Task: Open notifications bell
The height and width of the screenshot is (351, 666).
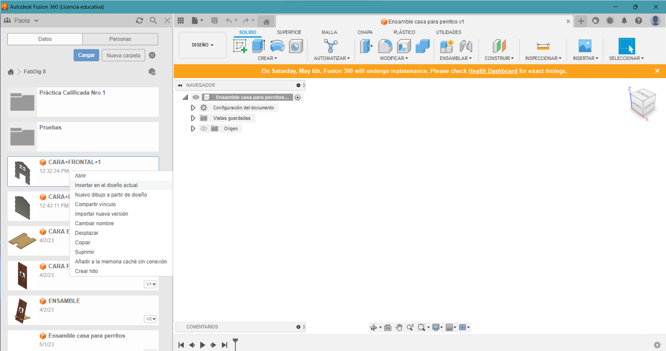Action: pyautogui.click(x=624, y=20)
